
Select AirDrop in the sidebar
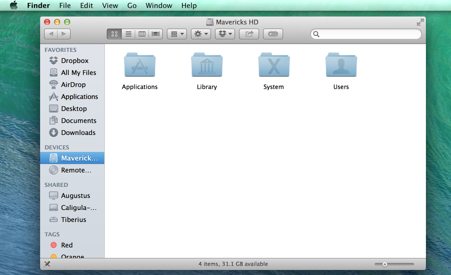point(74,84)
